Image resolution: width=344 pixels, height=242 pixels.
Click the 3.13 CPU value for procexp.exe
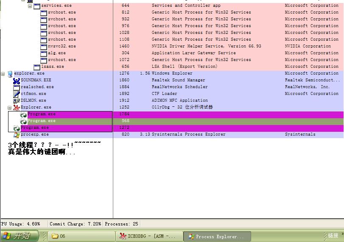click(x=145, y=134)
